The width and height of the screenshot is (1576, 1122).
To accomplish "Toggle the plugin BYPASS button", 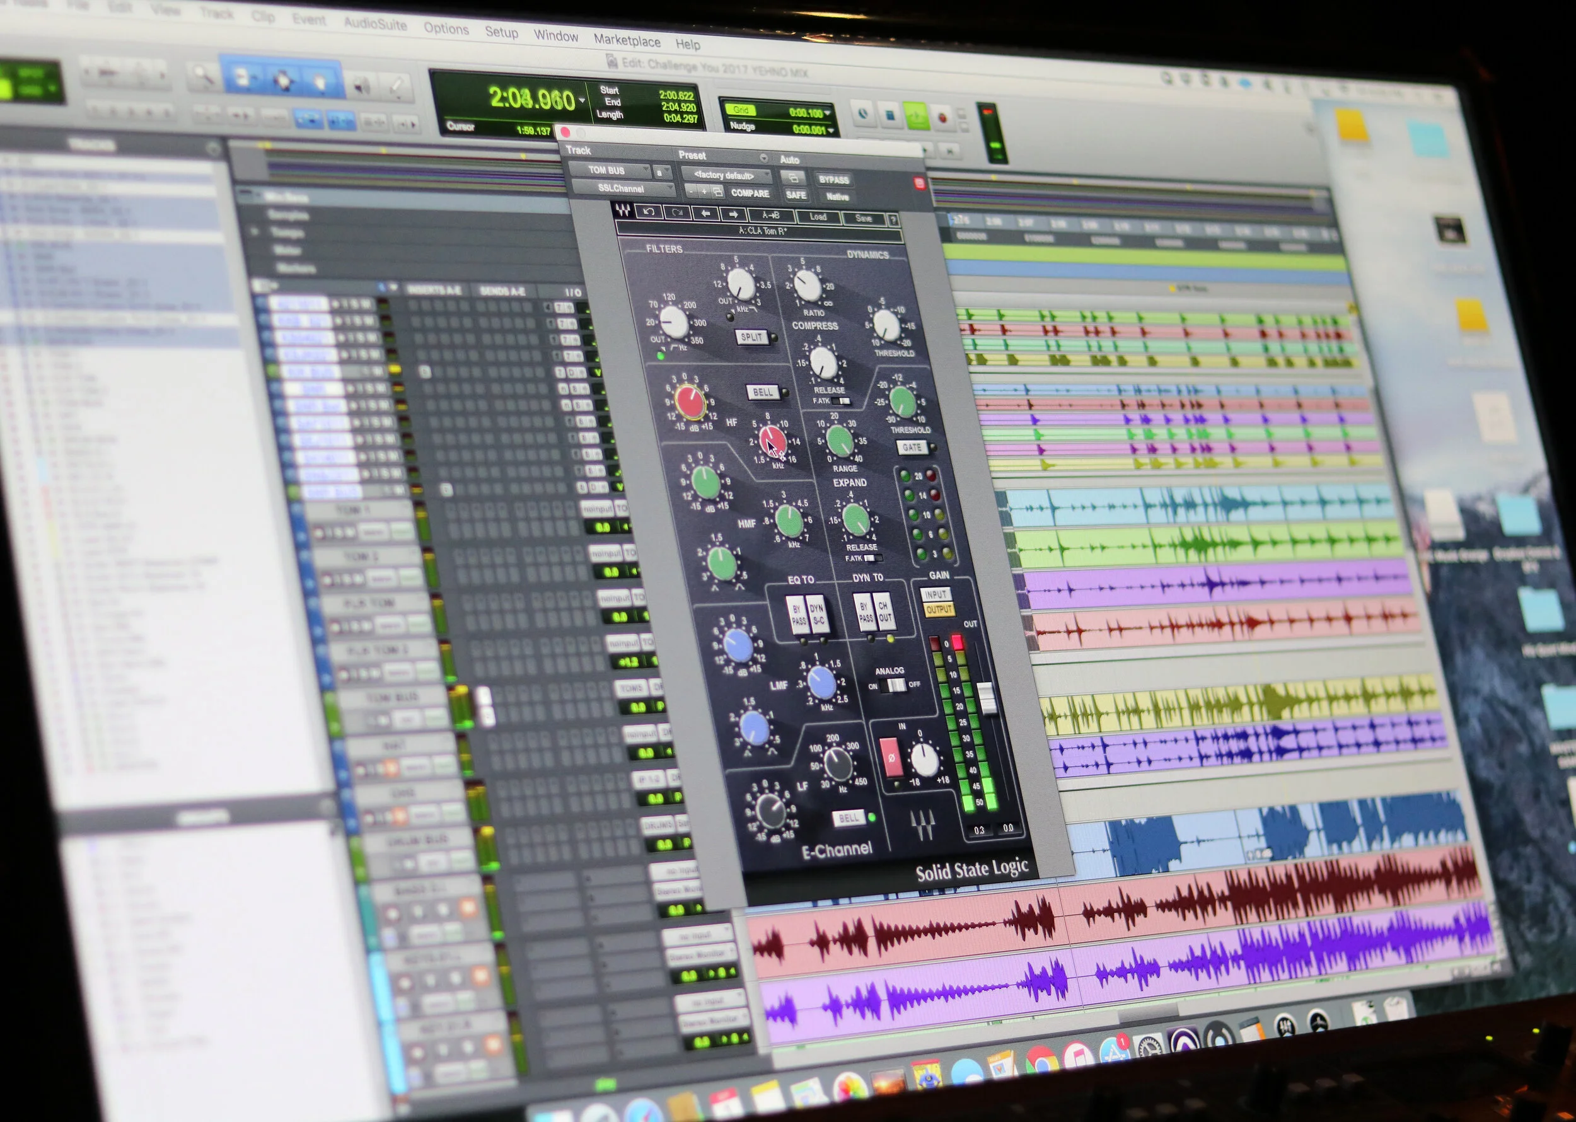I will coord(833,180).
